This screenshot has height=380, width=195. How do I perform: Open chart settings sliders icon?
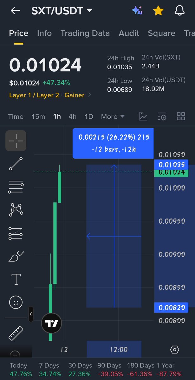click(x=162, y=116)
